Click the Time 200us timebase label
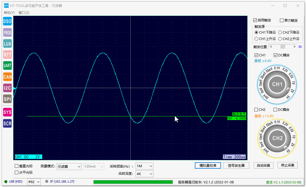The height and width of the screenshot is (187, 306). pyautogui.click(x=234, y=157)
